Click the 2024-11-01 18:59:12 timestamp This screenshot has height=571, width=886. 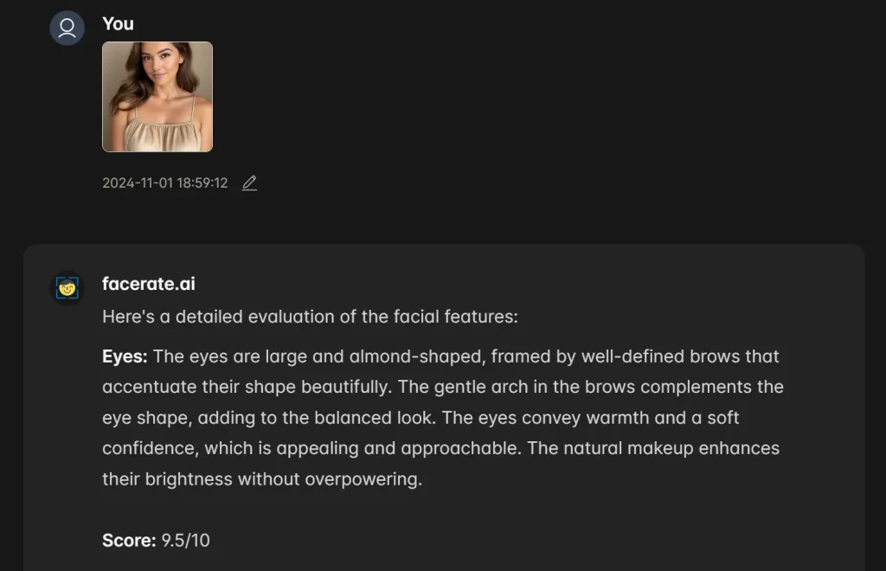click(164, 183)
